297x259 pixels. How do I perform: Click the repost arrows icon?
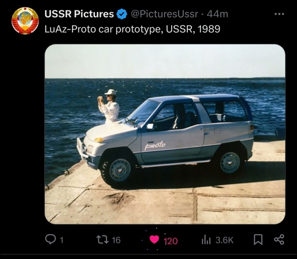(103, 239)
